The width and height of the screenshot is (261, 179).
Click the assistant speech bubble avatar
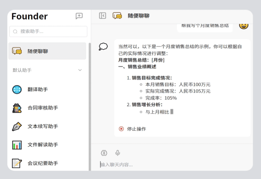[x=103, y=47]
